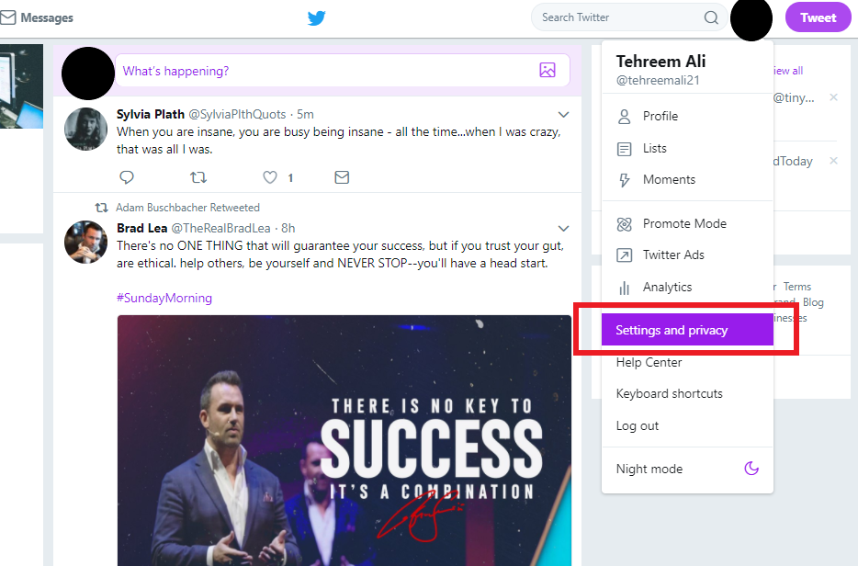This screenshot has width=858, height=566.
Task: Expand options chevron on Brad Lea tweet
Action: (564, 228)
